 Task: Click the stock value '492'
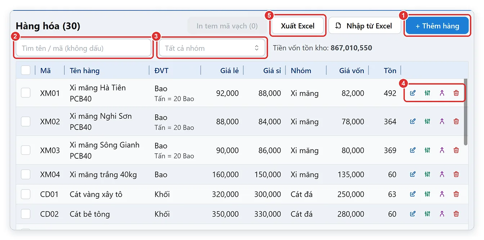390,93
